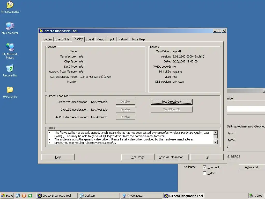Image resolution: width=265 pixels, height=199 pixels.
Task: Click the text field in properties window
Action: coord(246,109)
